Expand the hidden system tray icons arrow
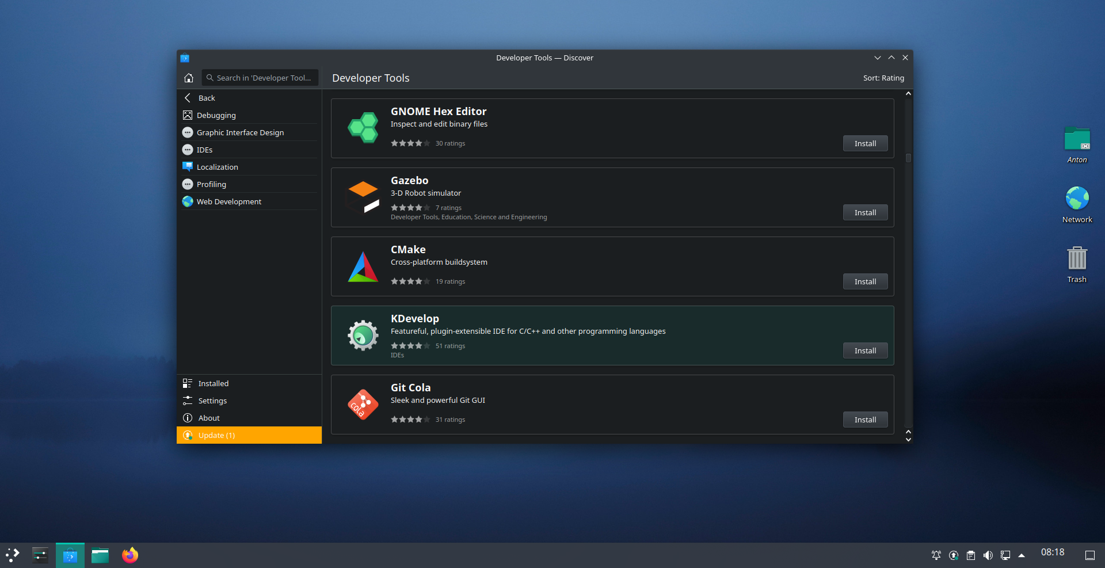Image resolution: width=1105 pixels, height=568 pixels. pos(1022,555)
